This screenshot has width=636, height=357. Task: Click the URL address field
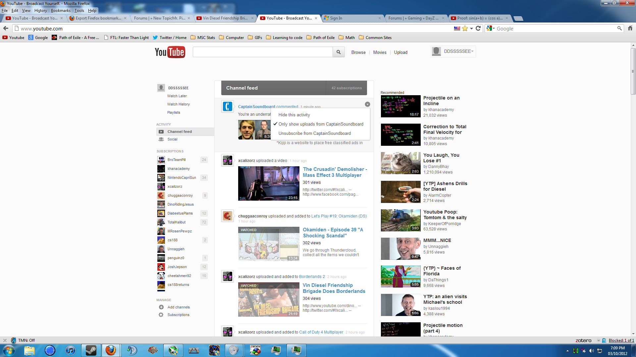(x=232, y=28)
